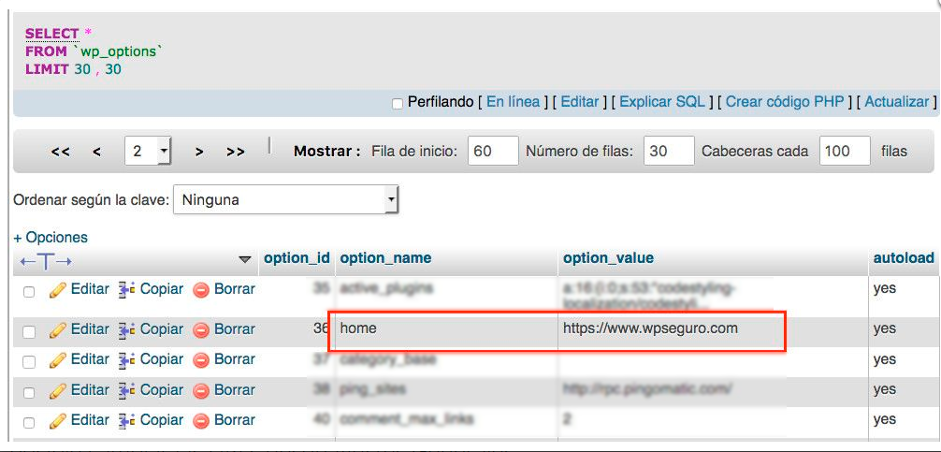Image resolution: width=941 pixels, height=452 pixels.
Task: Click the pencil icon in the active_plugins row
Action: tap(58, 289)
